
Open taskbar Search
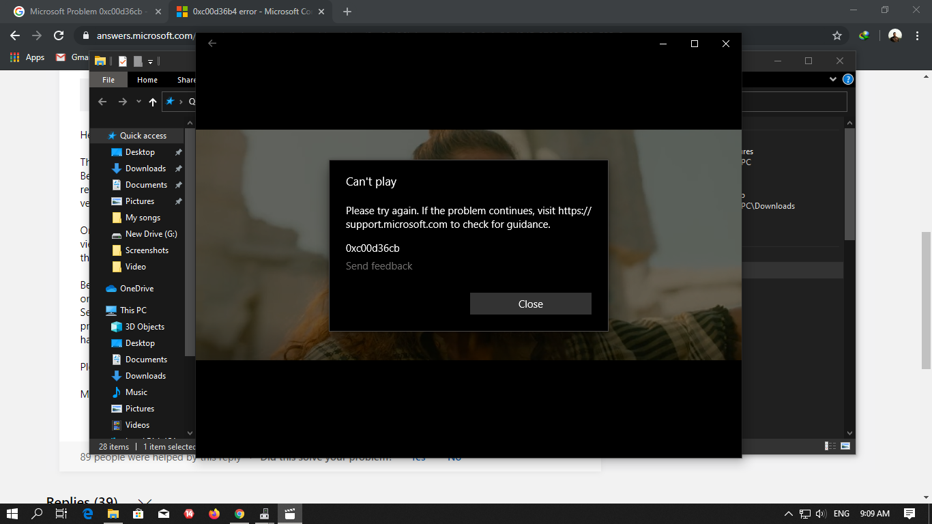click(x=38, y=514)
